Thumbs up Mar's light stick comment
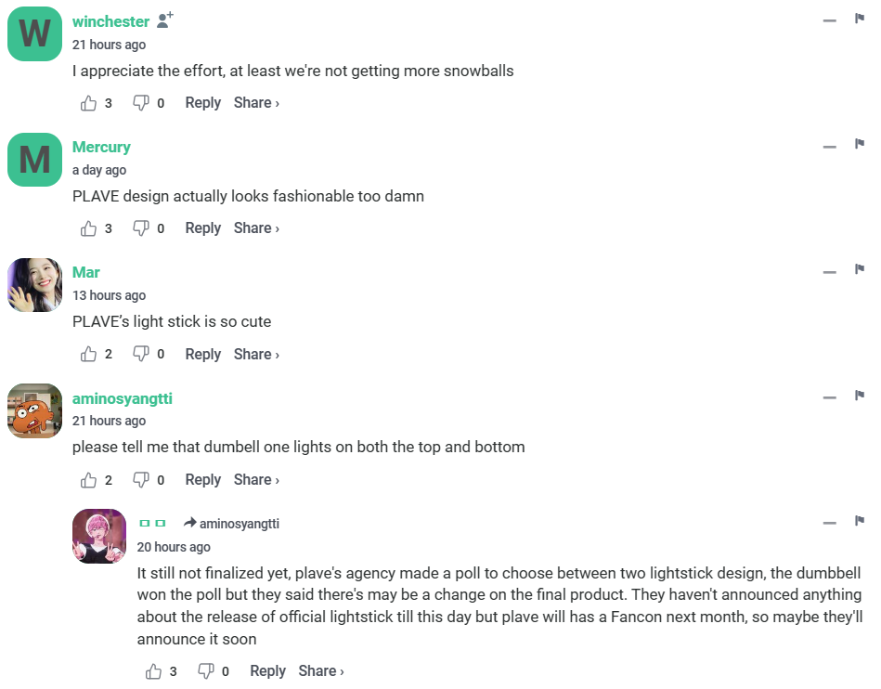This screenshot has height=689, width=881. 89,354
